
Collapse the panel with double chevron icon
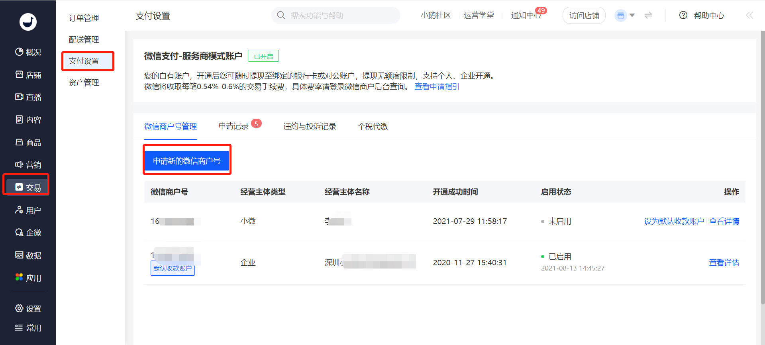click(749, 15)
